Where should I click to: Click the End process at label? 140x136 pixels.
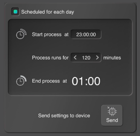click(49, 81)
